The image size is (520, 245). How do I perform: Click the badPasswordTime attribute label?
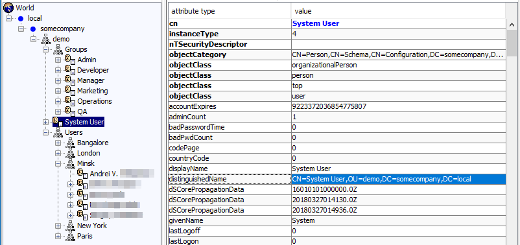point(197,127)
